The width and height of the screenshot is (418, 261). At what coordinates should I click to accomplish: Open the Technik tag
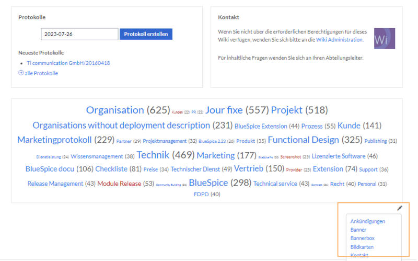153,155
